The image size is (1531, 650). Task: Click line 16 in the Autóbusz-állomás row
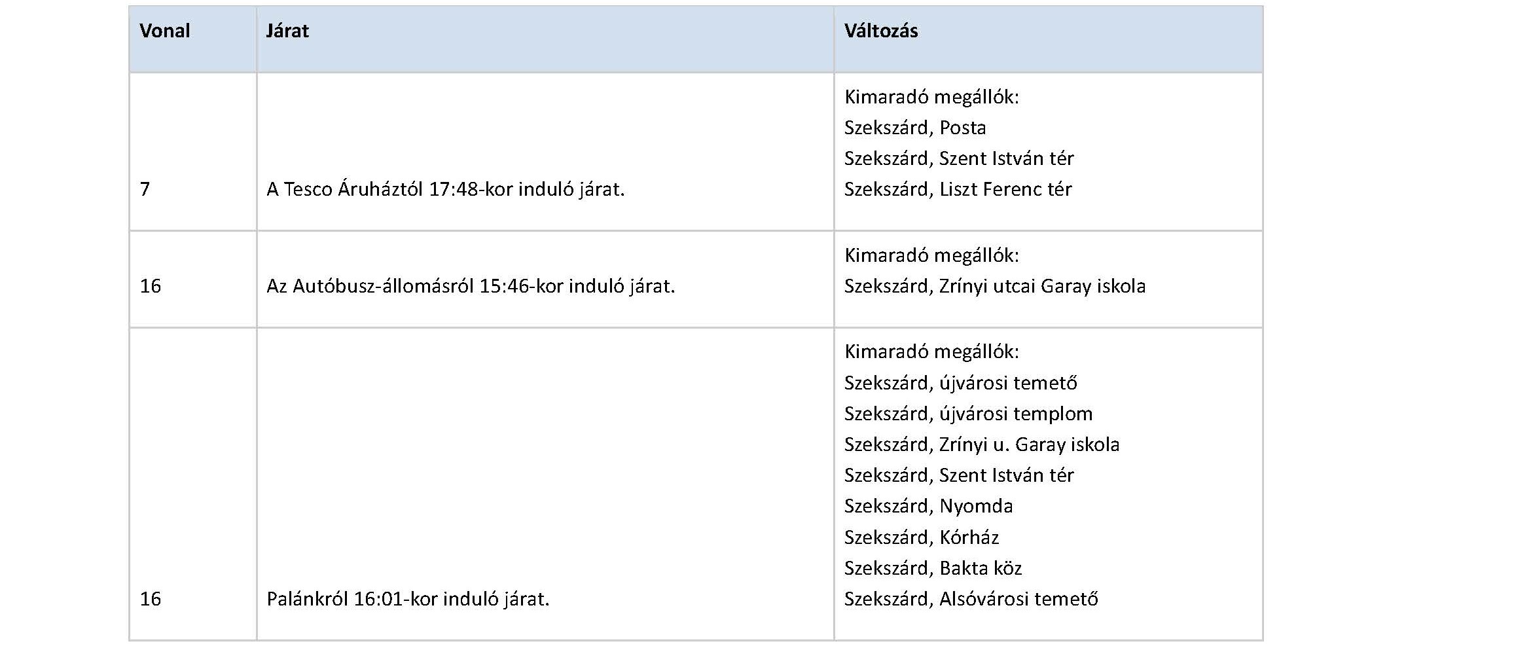point(151,286)
